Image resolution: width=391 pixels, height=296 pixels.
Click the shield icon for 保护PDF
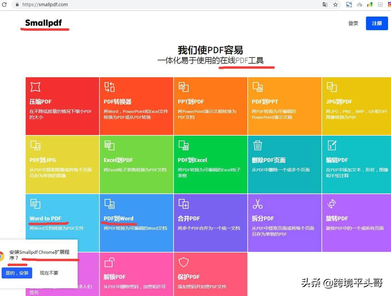183,262
